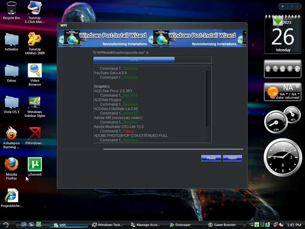305x229 pixels.
Task: Open the Activator folder icon
Action: click(x=11, y=42)
